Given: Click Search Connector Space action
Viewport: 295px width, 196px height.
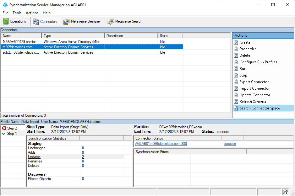Looking at the screenshot, I should (x=259, y=108).
